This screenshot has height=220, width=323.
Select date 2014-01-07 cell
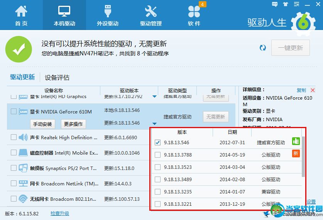click(232, 192)
